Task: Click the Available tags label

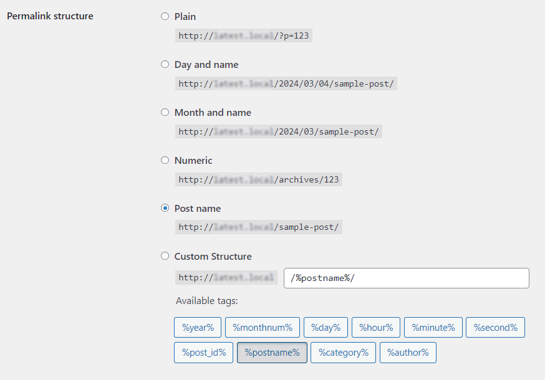Action: pyautogui.click(x=207, y=301)
